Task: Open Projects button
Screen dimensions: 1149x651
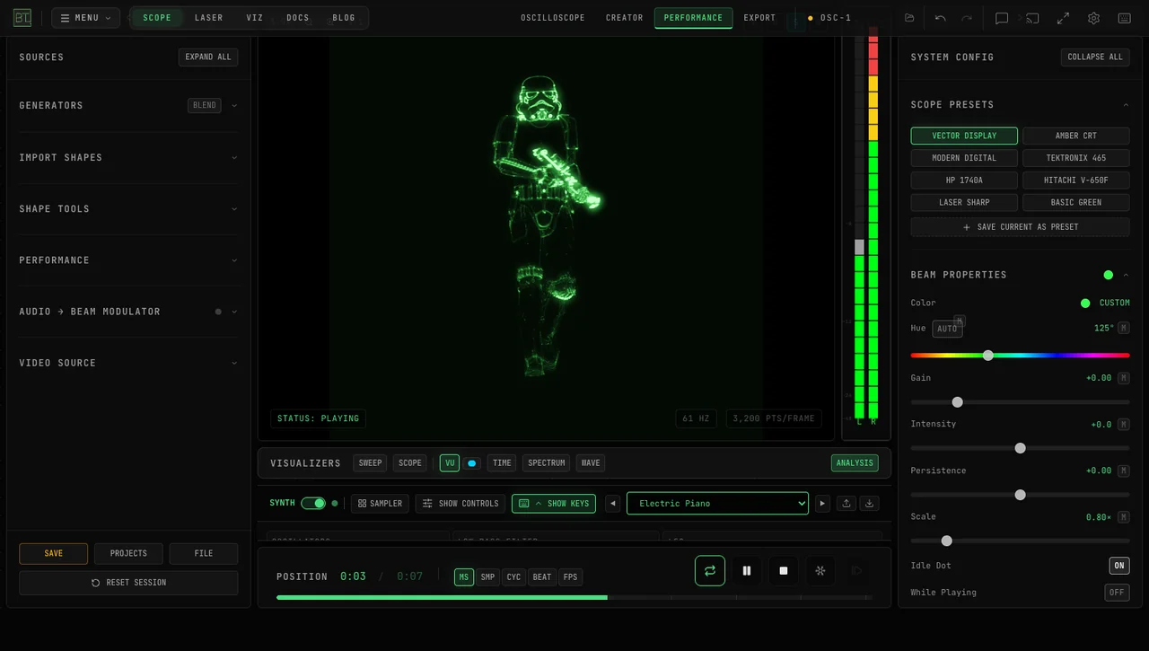Action: pos(128,554)
